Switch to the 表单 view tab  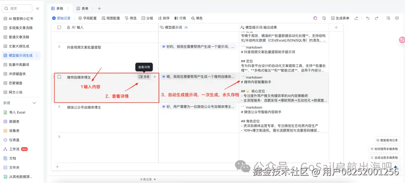[82, 9]
